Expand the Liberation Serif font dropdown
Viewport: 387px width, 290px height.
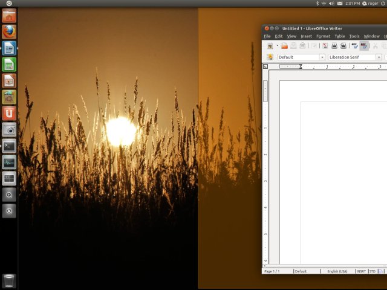tap(379, 57)
